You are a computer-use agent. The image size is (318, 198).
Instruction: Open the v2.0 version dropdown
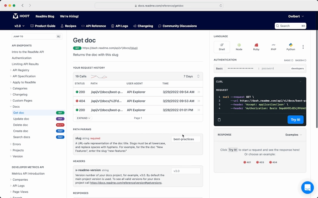(19, 26)
